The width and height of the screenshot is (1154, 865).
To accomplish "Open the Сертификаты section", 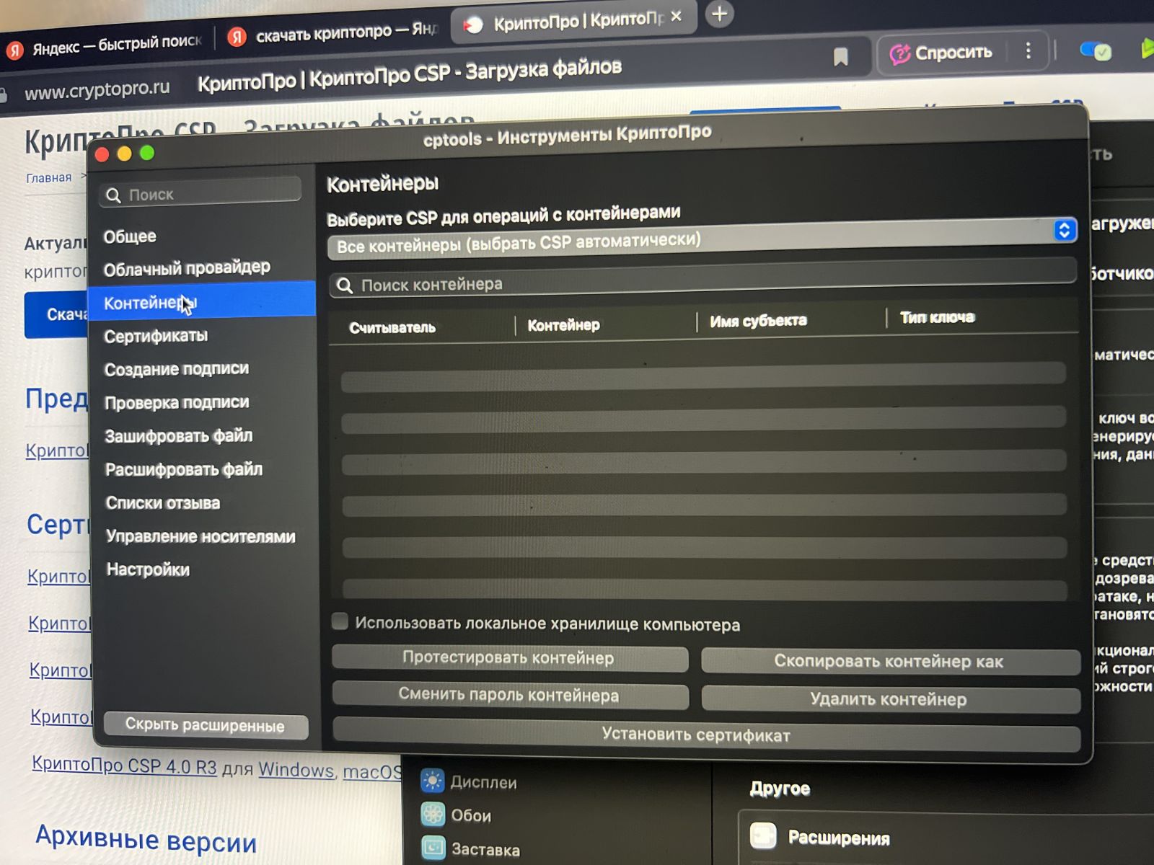I will (156, 336).
